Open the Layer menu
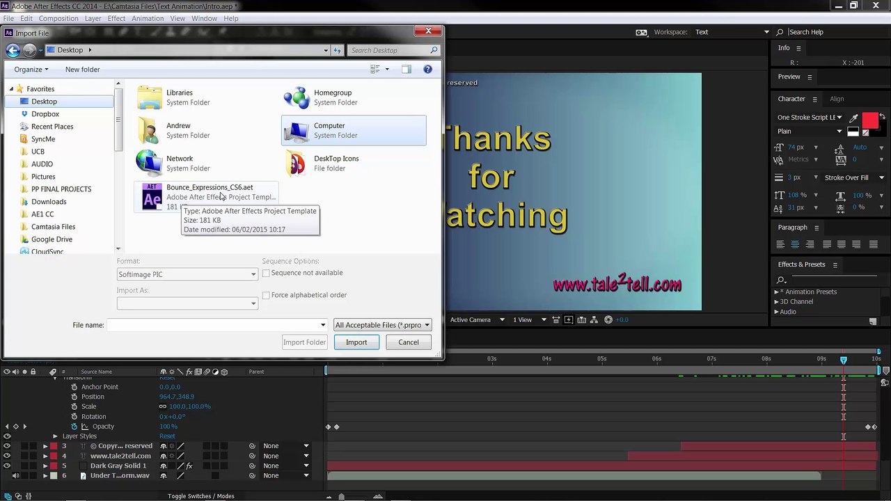Image resolution: width=891 pixels, height=501 pixels. pos(93,18)
